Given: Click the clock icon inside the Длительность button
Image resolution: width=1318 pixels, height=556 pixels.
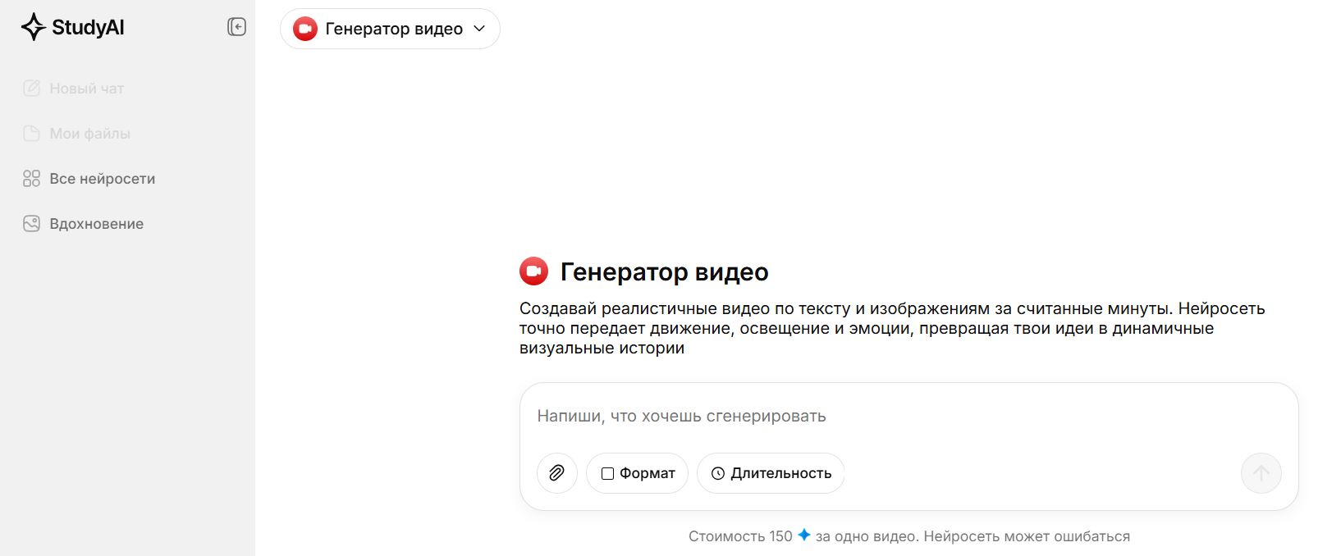Looking at the screenshot, I should tap(719, 473).
